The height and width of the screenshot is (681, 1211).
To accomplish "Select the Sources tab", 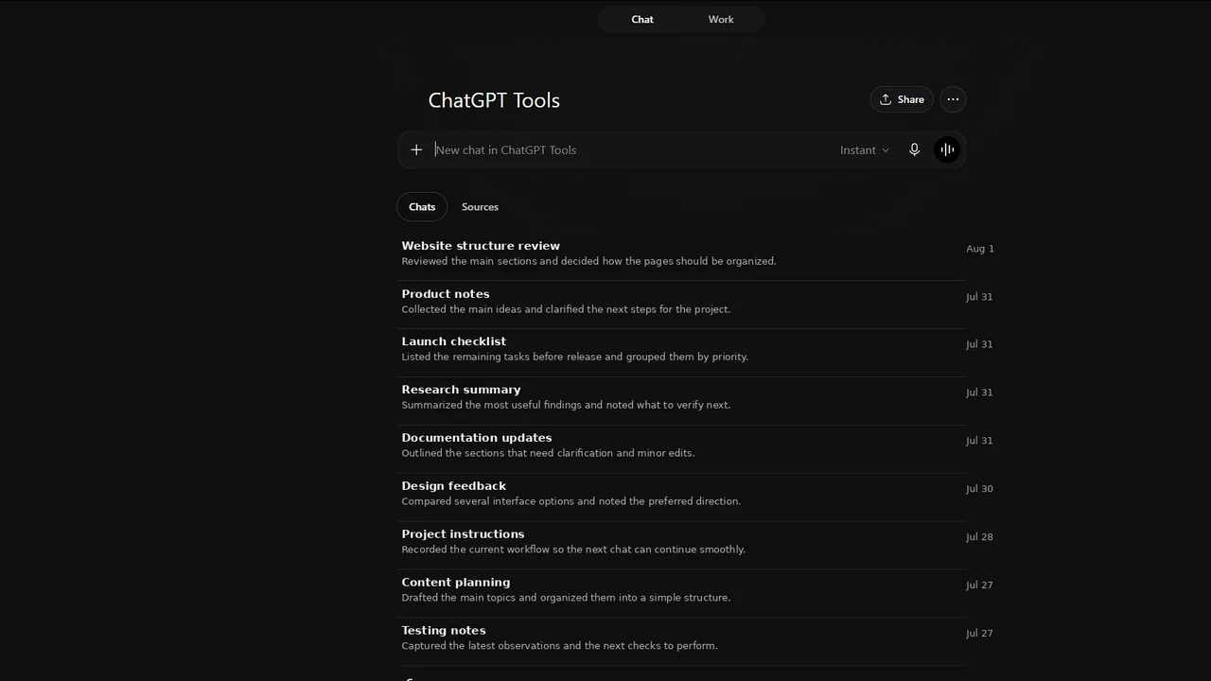I will 480,206.
